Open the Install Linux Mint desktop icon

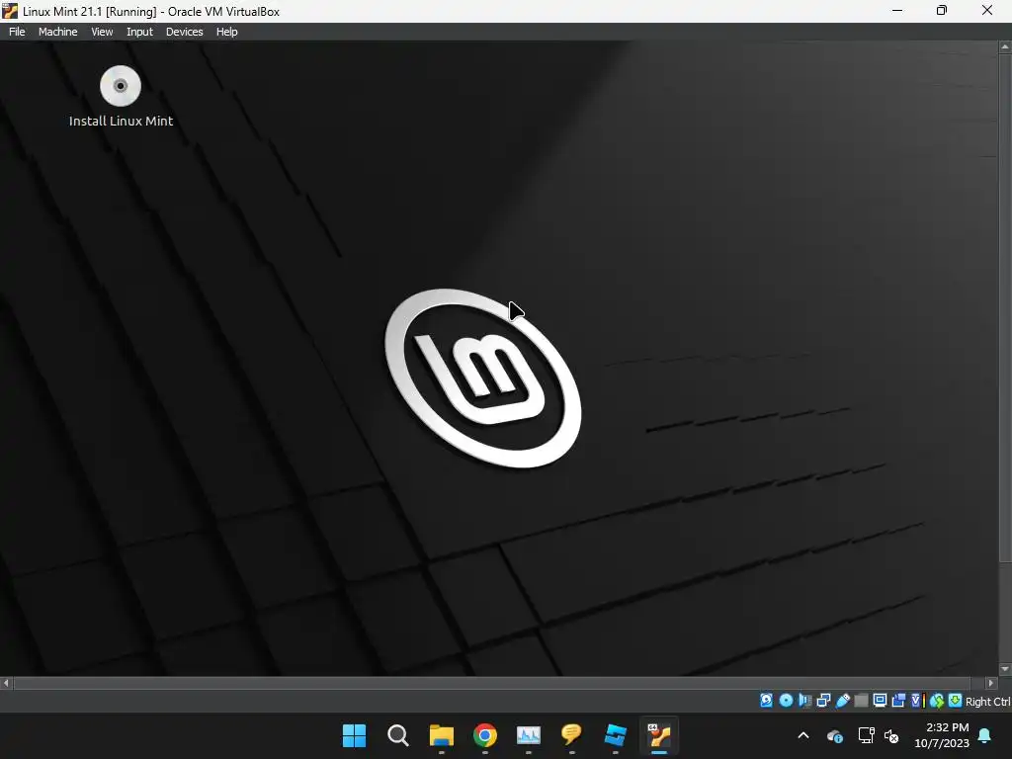coord(121,96)
